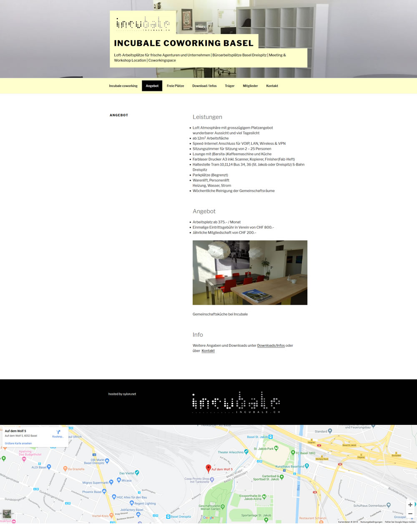The image size is (417, 530).
Task: Click the red Auf dem Wolf 5 map pin
Action: 208,468
